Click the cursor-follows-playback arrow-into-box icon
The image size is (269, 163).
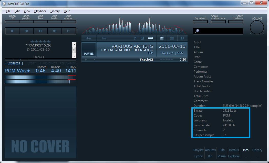point(142,38)
